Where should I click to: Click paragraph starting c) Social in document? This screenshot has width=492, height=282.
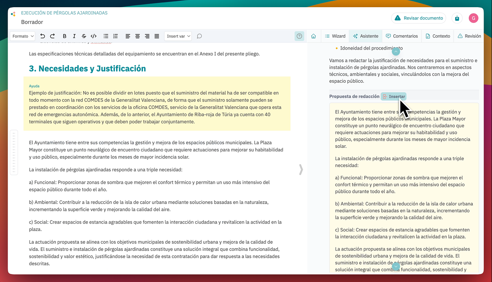(x=155, y=226)
